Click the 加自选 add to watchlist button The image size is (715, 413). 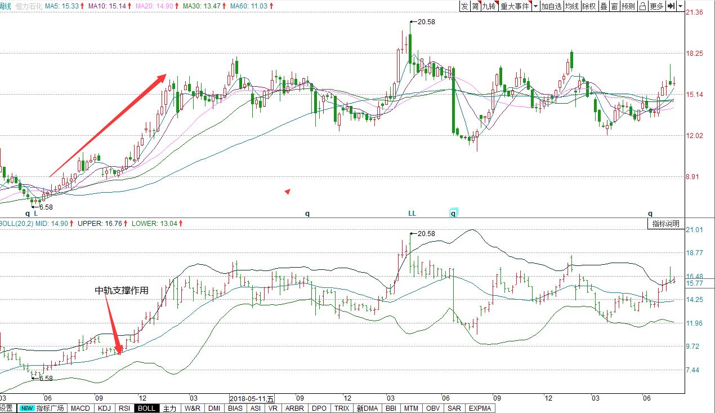point(551,6)
